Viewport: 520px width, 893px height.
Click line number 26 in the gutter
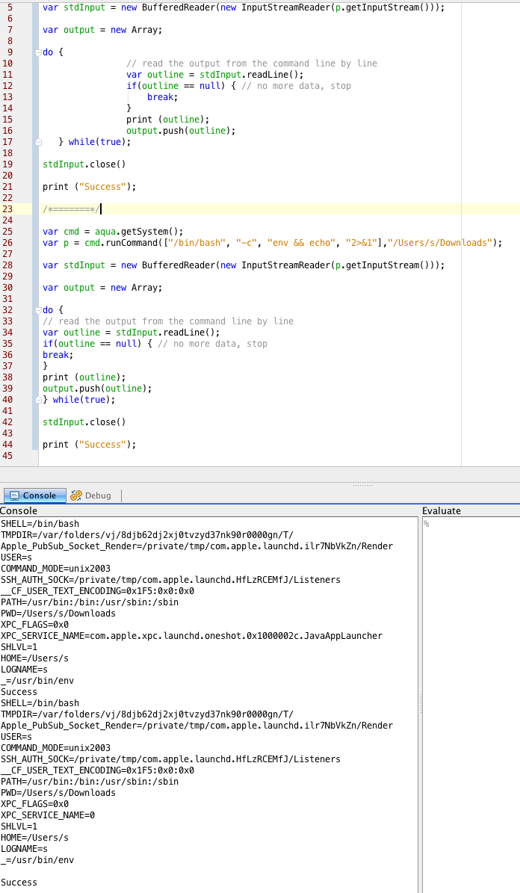pos(7,243)
